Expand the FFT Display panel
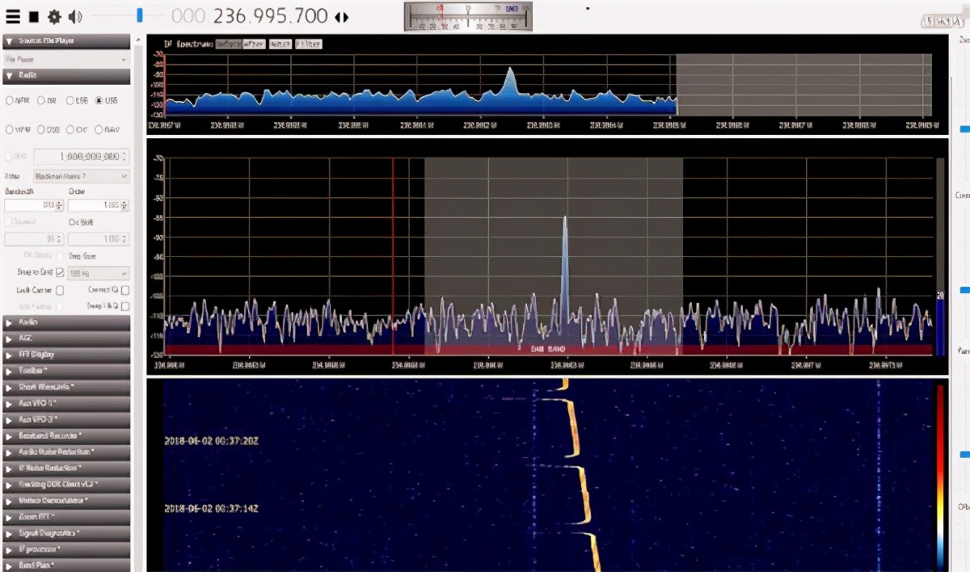The width and height of the screenshot is (970, 572). point(66,354)
